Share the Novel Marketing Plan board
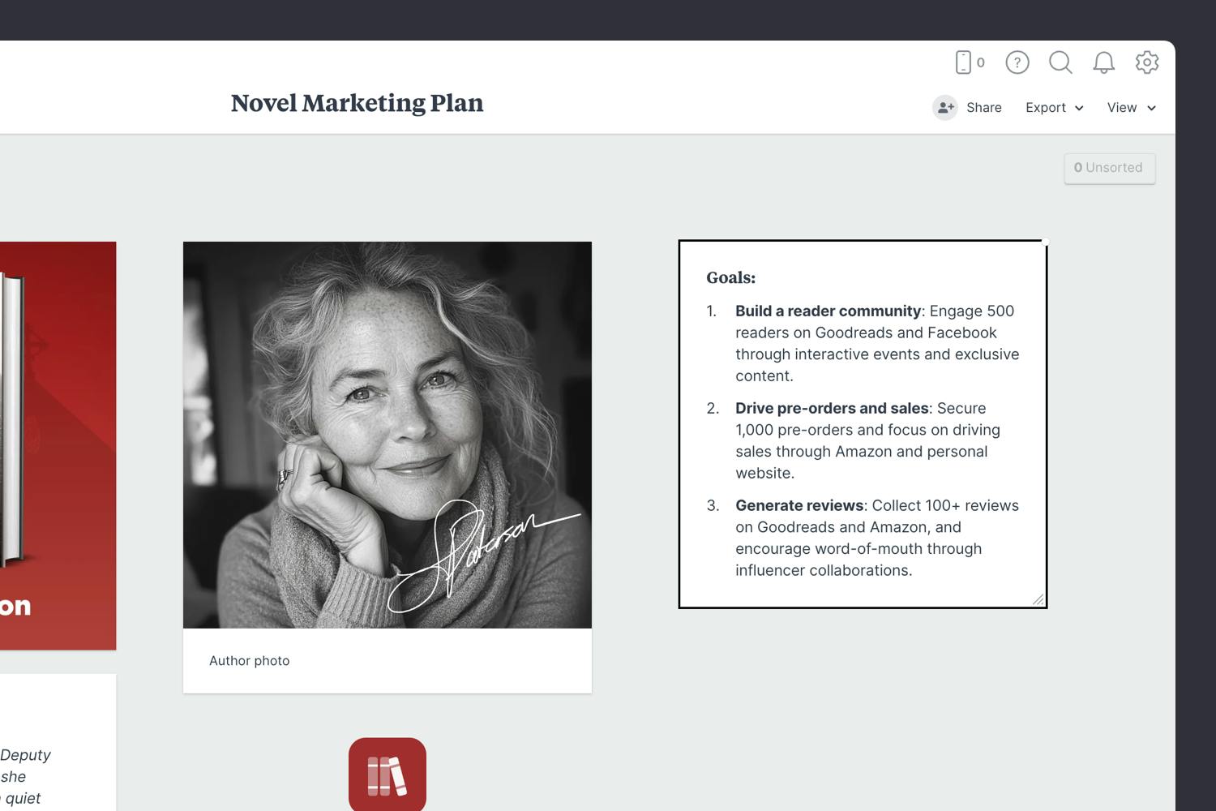 (x=984, y=107)
